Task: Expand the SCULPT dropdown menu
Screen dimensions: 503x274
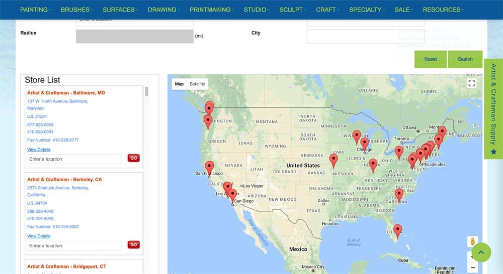Action: pyautogui.click(x=292, y=10)
